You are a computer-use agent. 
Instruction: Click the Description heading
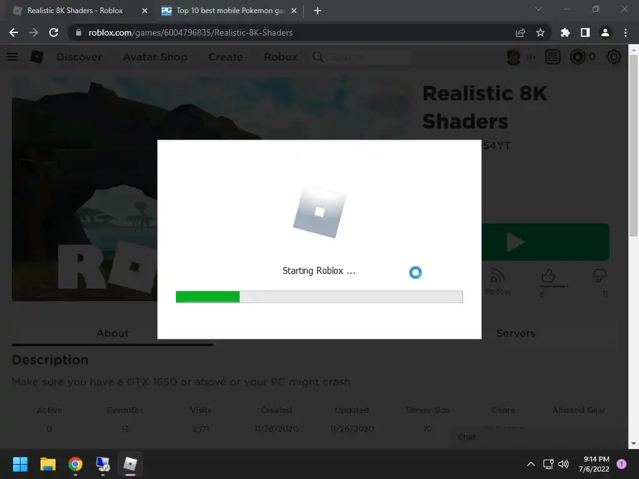click(x=50, y=360)
